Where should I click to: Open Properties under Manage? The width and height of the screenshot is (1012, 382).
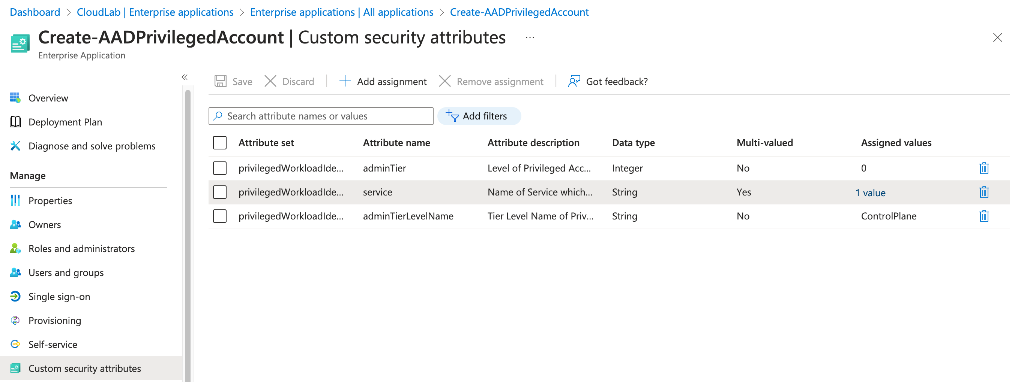[50, 200]
